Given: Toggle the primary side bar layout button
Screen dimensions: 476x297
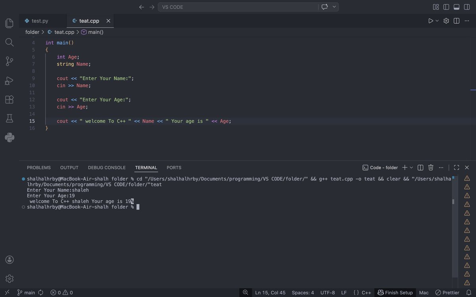Looking at the screenshot, I should pos(446,7).
